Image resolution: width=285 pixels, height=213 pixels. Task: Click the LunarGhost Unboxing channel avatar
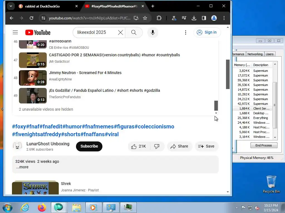[18, 146]
